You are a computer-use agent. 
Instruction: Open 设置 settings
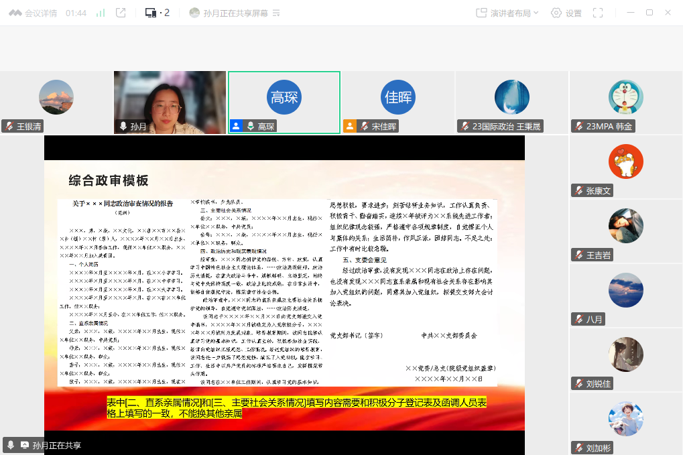click(x=566, y=13)
